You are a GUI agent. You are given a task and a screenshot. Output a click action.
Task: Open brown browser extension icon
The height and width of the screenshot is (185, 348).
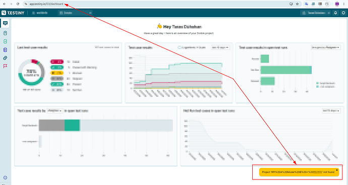(320, 4)
